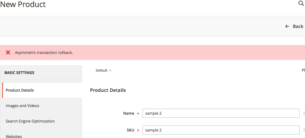This screenshot has width=305, height=138.
Task: Select the Product Details tab
Action: click(x=42, y=90)
